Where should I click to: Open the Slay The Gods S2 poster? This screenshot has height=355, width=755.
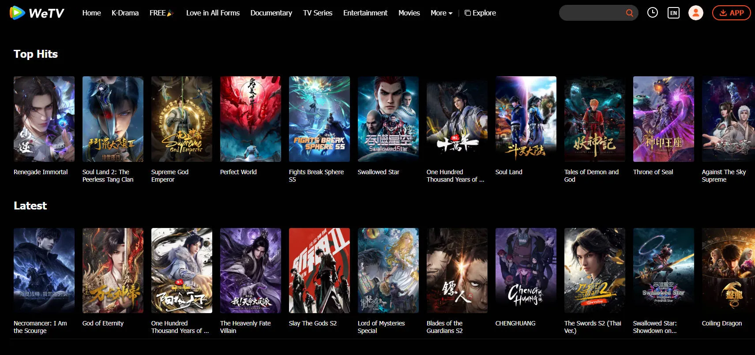319,270
